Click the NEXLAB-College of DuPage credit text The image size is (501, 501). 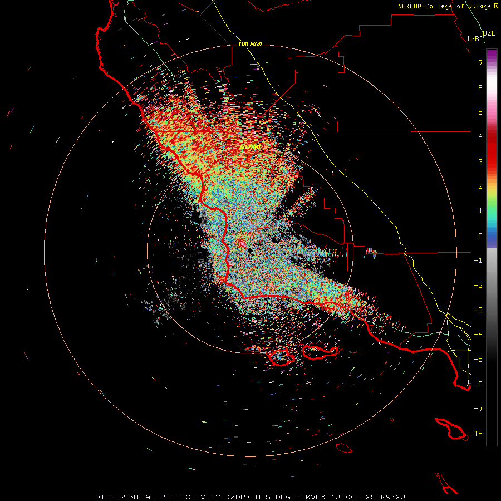click(445, 6)
